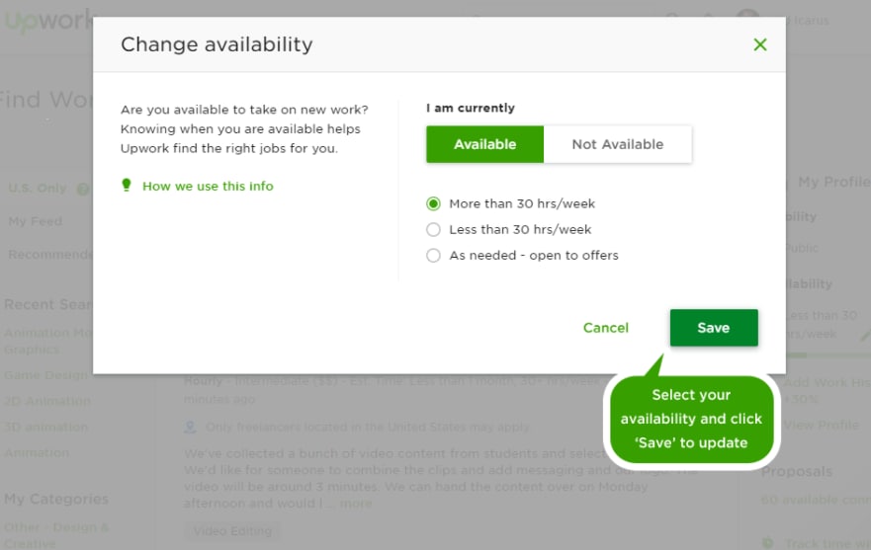
Task: Click the location icon beside freelancers notice
Action: click(x=190, y=427)
